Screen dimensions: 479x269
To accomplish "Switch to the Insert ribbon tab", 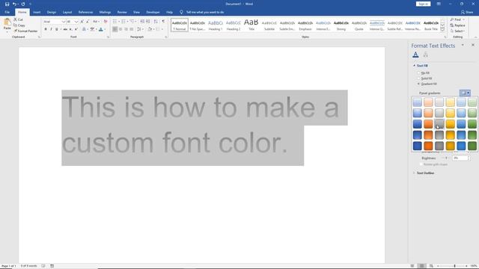I will coord(37,12).
